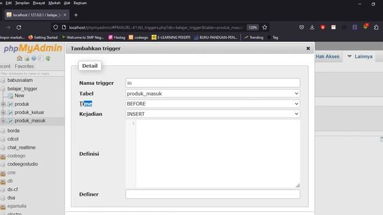Open the Tag bookmark
The image size is (383, 215).
coord(273,37)
